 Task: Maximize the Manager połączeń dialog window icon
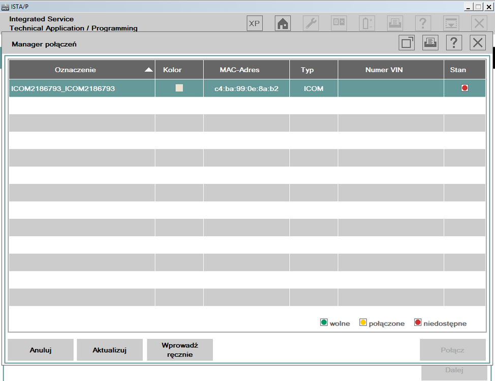click(x=407, y=43)
